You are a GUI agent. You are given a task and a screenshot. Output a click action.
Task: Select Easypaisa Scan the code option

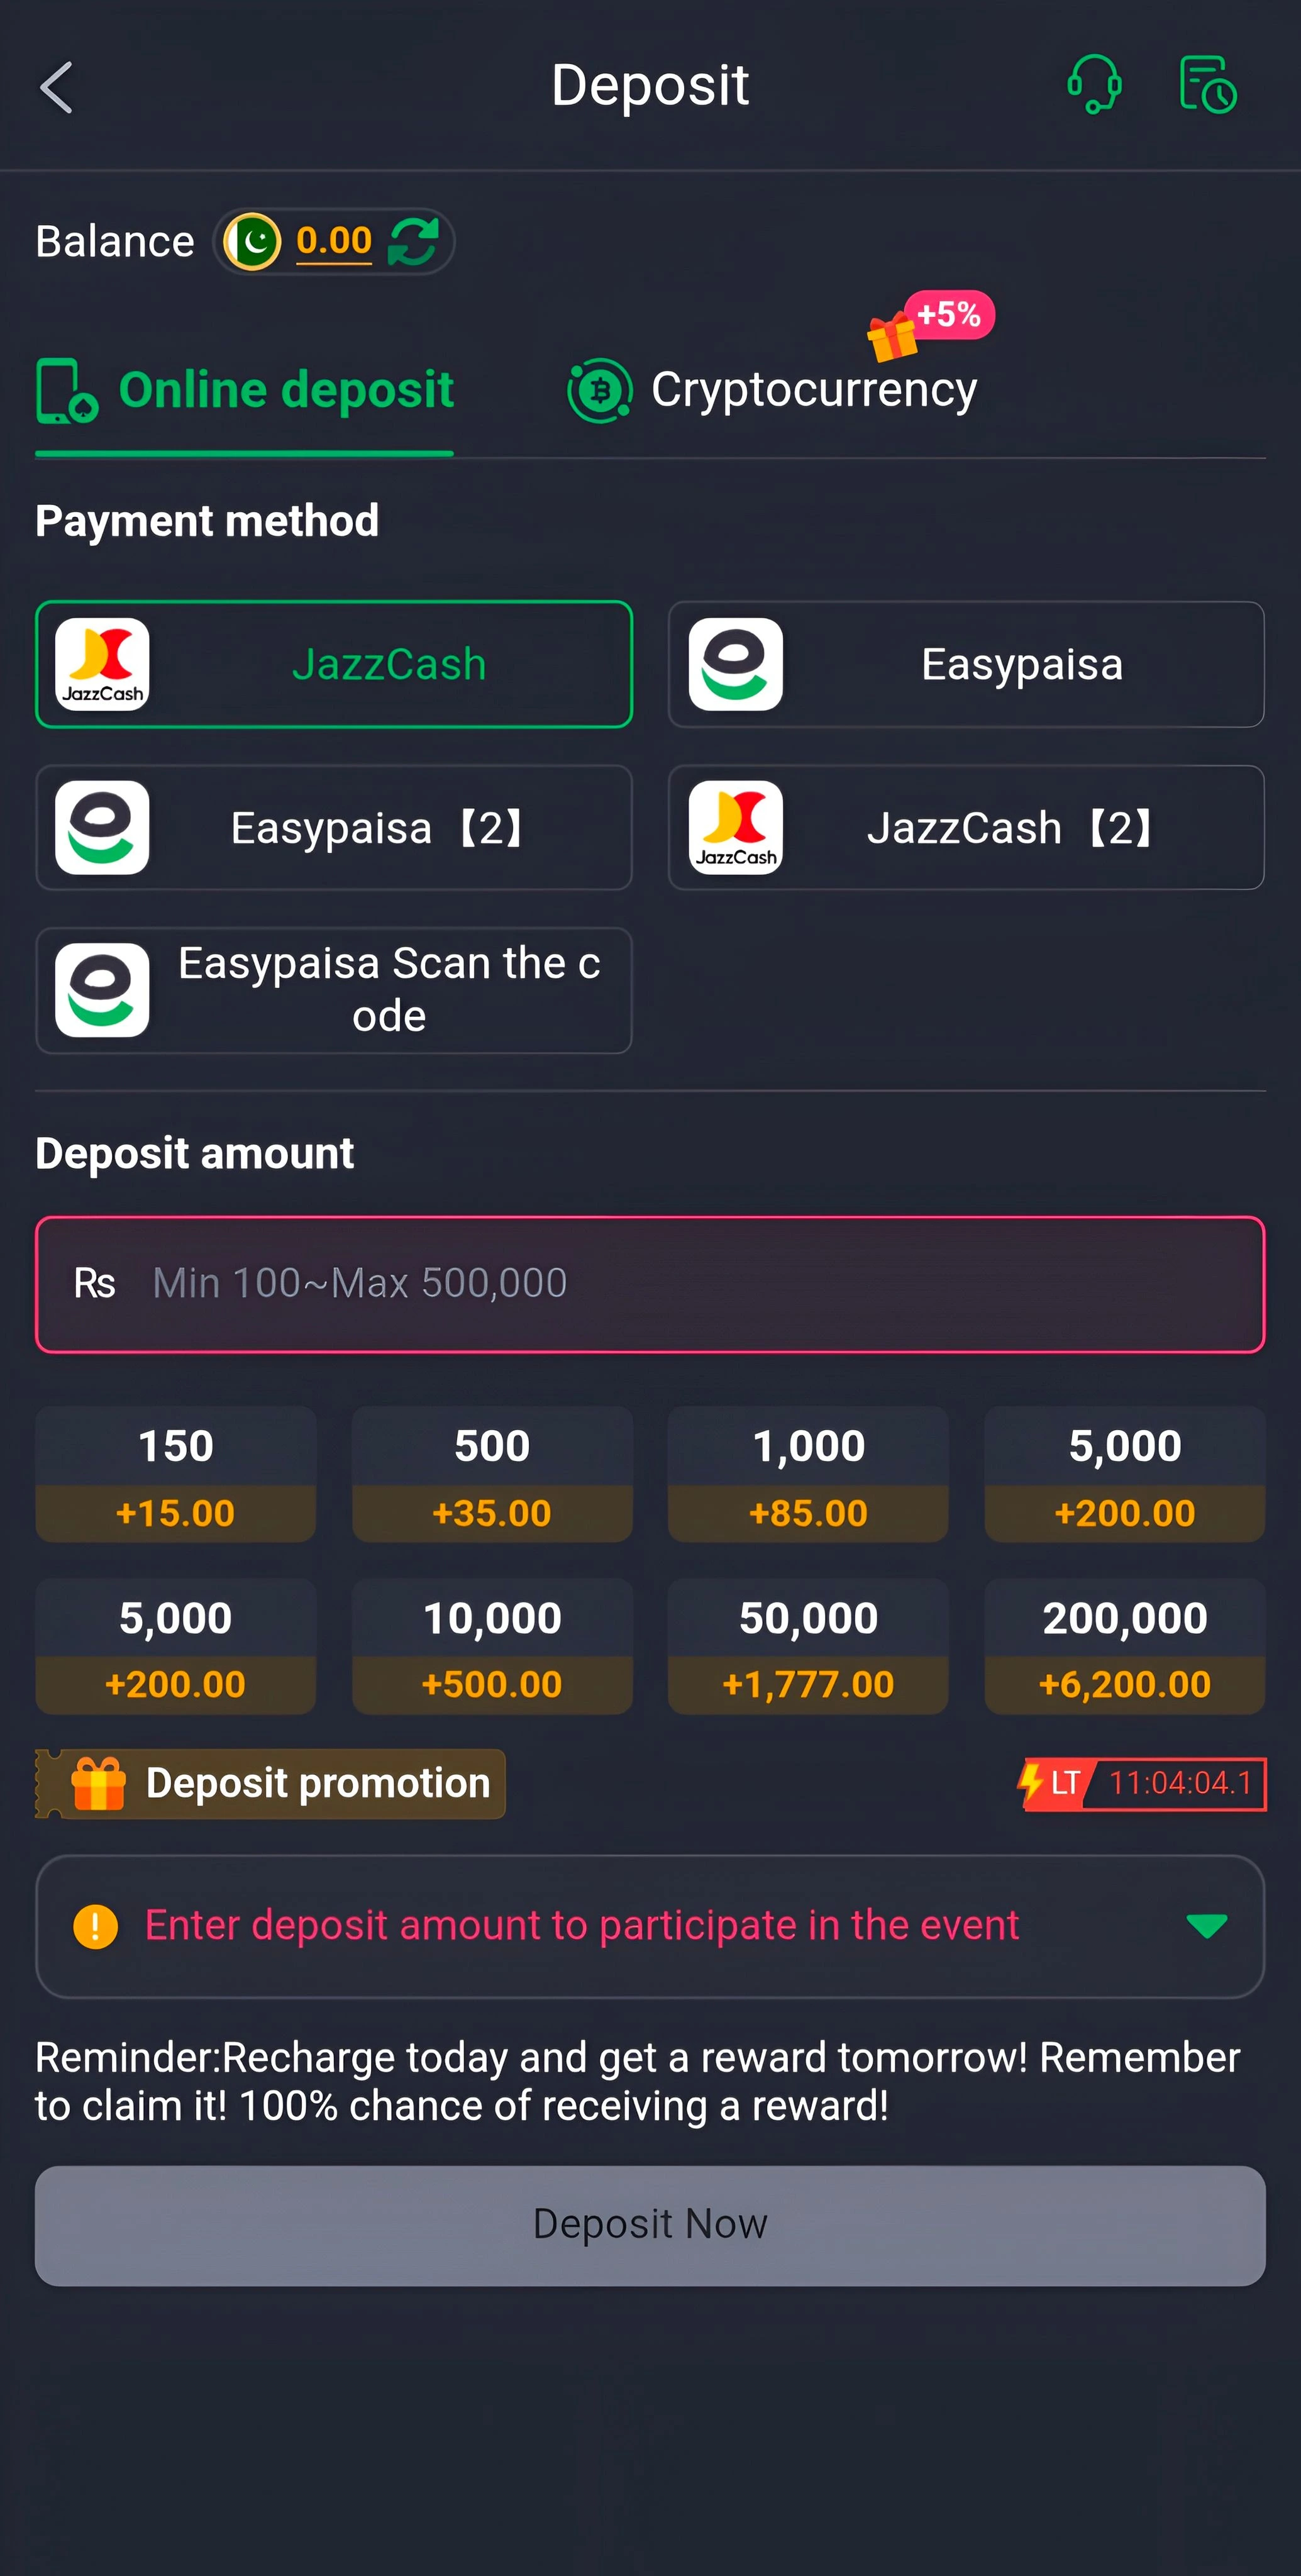(x=334, y=990)
